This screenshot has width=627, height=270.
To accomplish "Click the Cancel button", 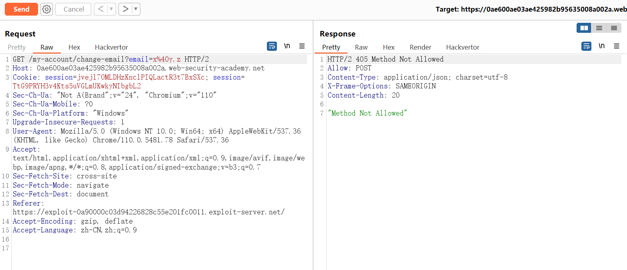I will pyautogui.click(x=74, y=9).
